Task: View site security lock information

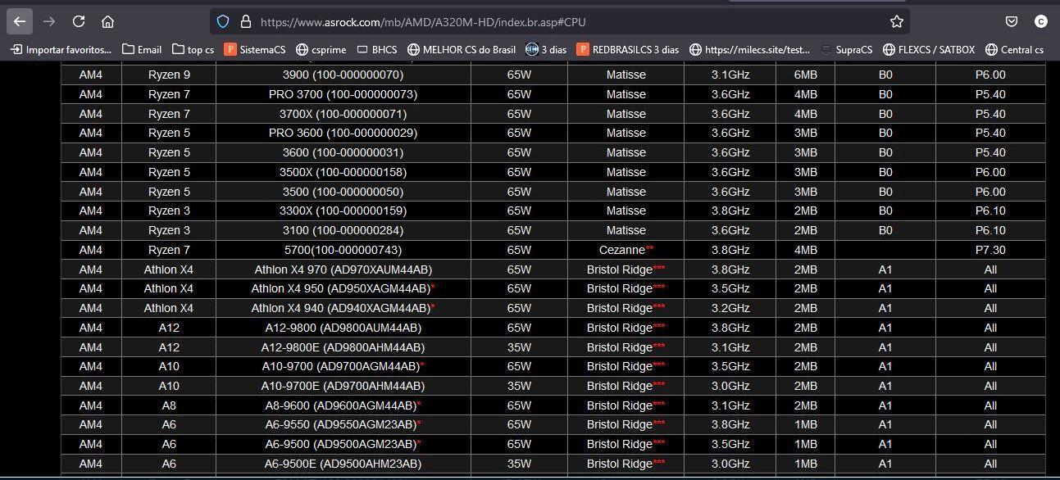Action: [245, 21]
